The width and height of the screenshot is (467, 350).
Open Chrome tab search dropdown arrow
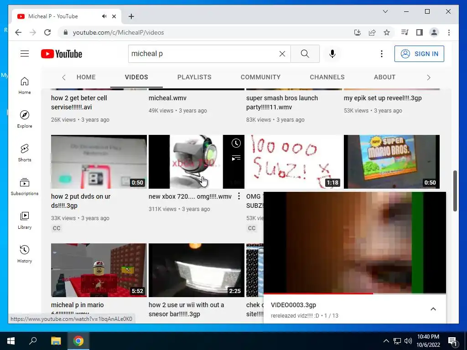(x=385, y=11)
